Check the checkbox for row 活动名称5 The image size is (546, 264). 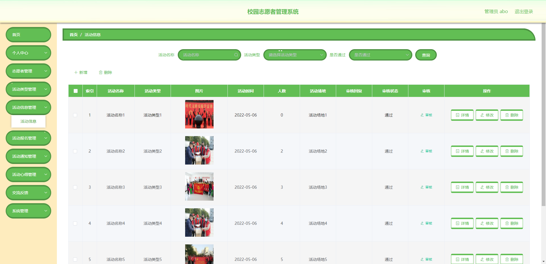[x=75, y=259]
